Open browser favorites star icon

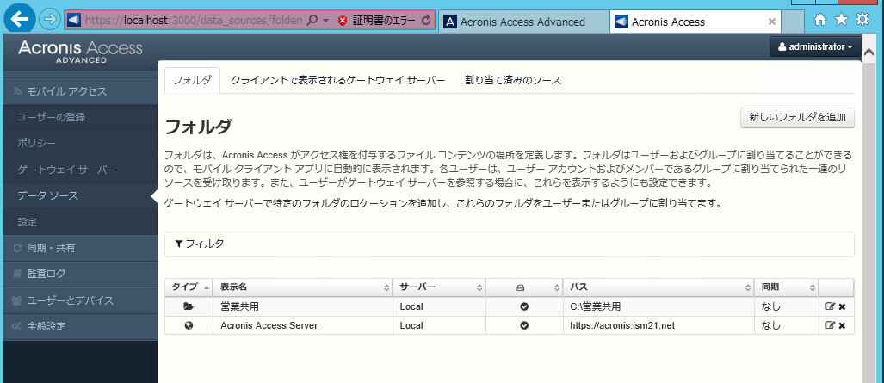[841, 20]
